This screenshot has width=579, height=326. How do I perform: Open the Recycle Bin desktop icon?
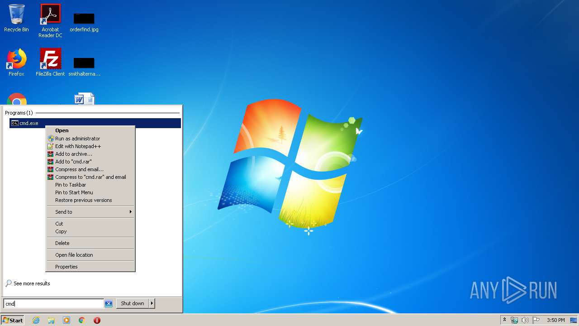tap(16, 18)
